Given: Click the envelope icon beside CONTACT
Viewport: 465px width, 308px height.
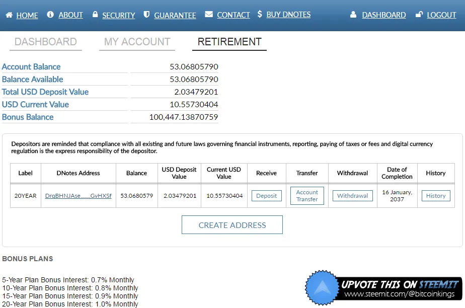Looking at the screenshot, I should coord(209,14).
